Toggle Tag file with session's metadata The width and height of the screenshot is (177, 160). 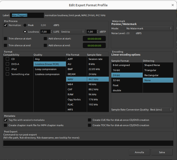(x=6, y=120)
